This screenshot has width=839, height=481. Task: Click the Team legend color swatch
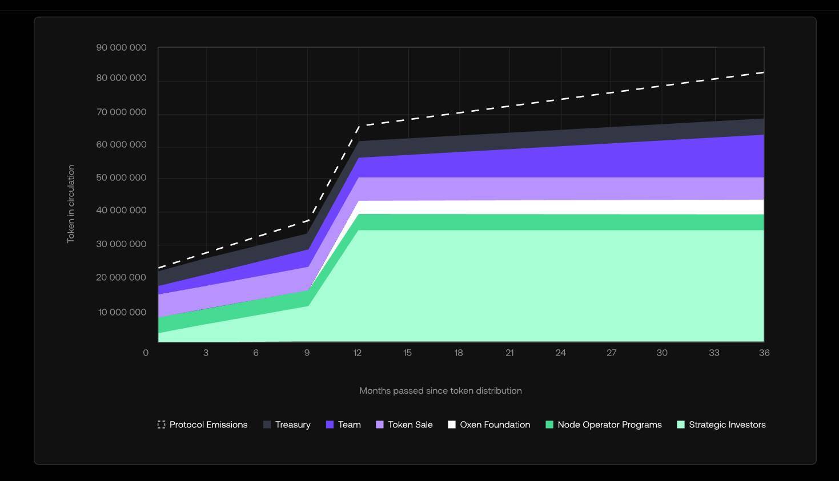330,425
